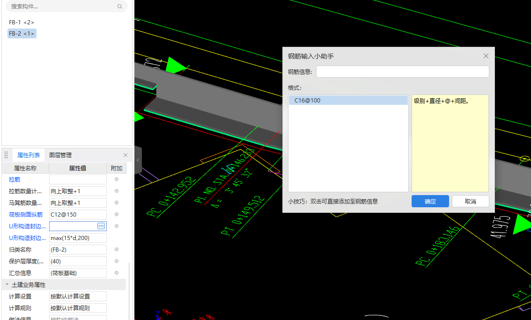Viewport: 531px width, 320px height.
Task: Click the 计算设置 value field
Action: (x=78, y=296)
